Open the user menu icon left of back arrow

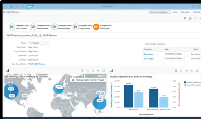click(11, 6)
